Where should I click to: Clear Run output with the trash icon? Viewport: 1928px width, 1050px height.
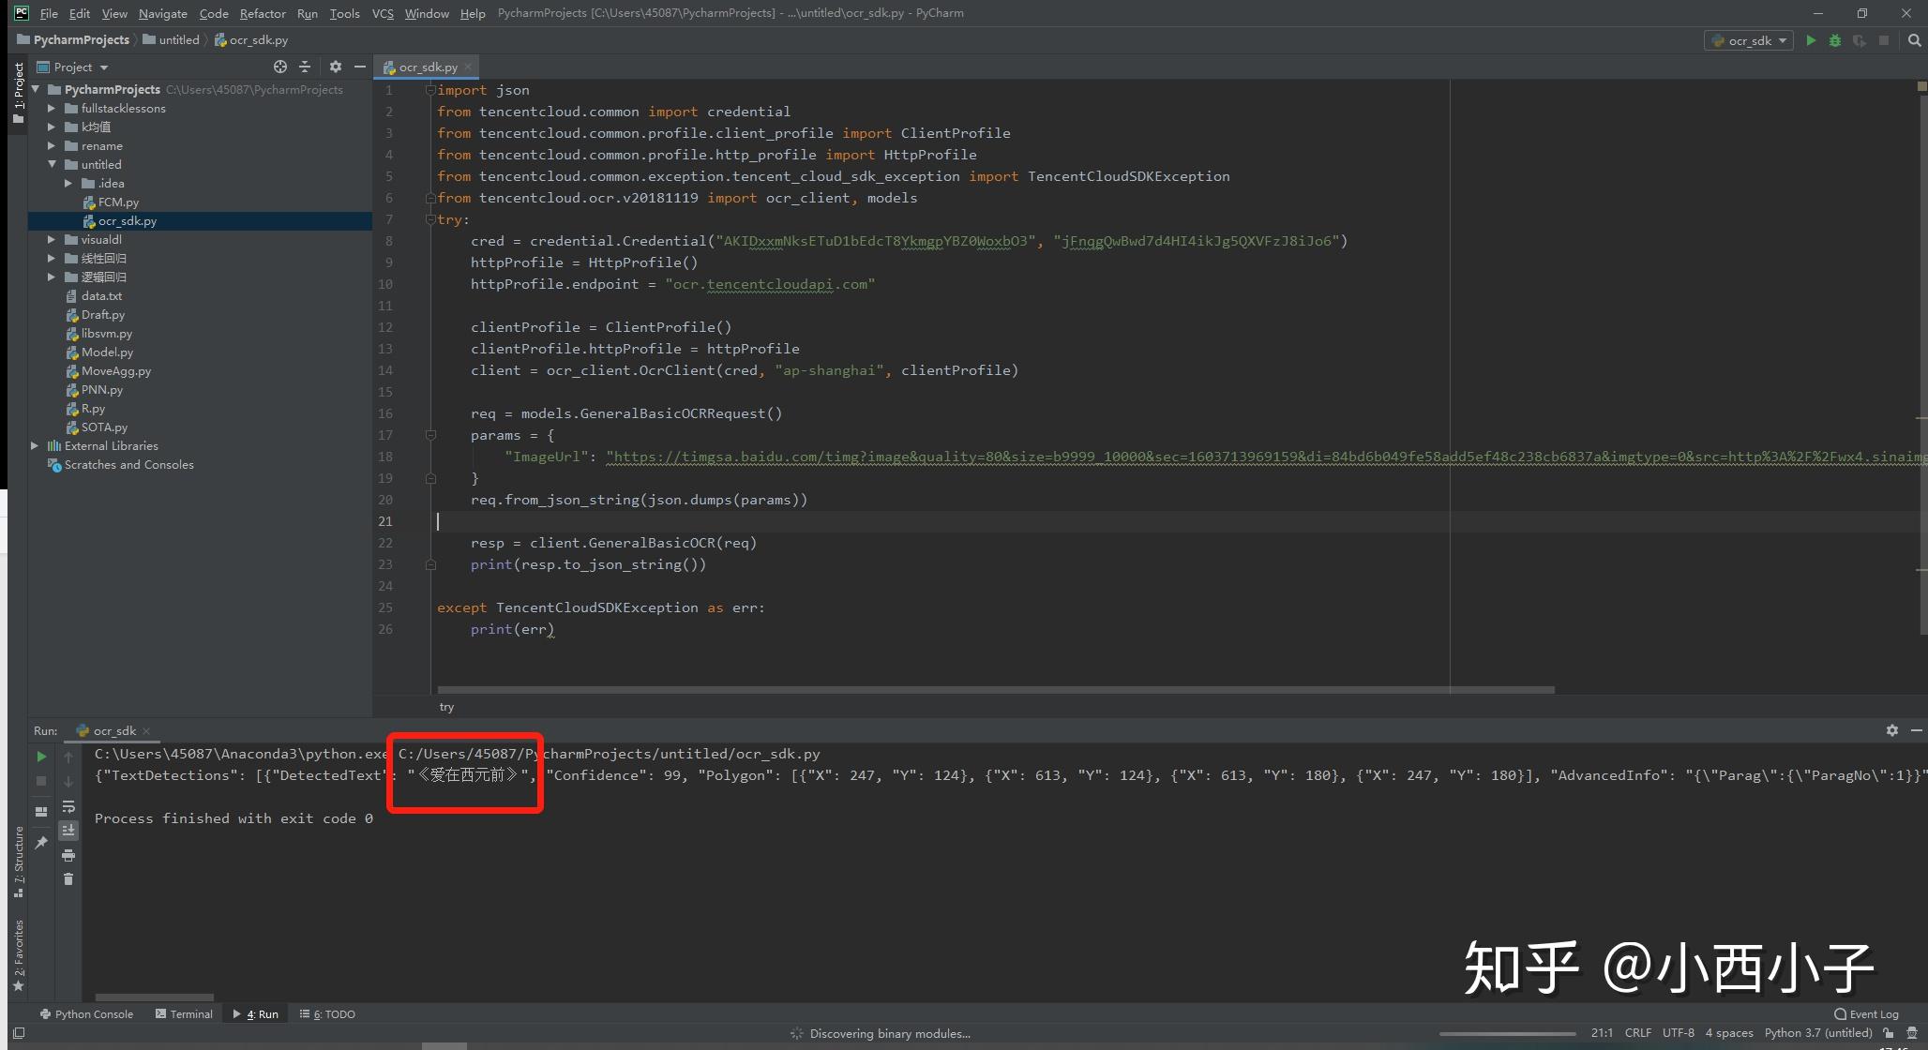point(68,878)
